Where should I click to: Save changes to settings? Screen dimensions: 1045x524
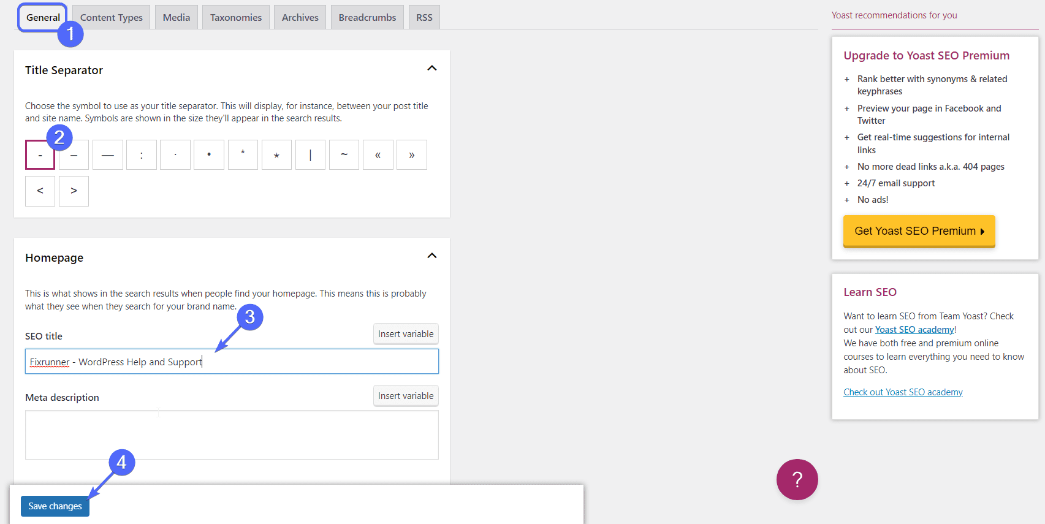[55, 506]
